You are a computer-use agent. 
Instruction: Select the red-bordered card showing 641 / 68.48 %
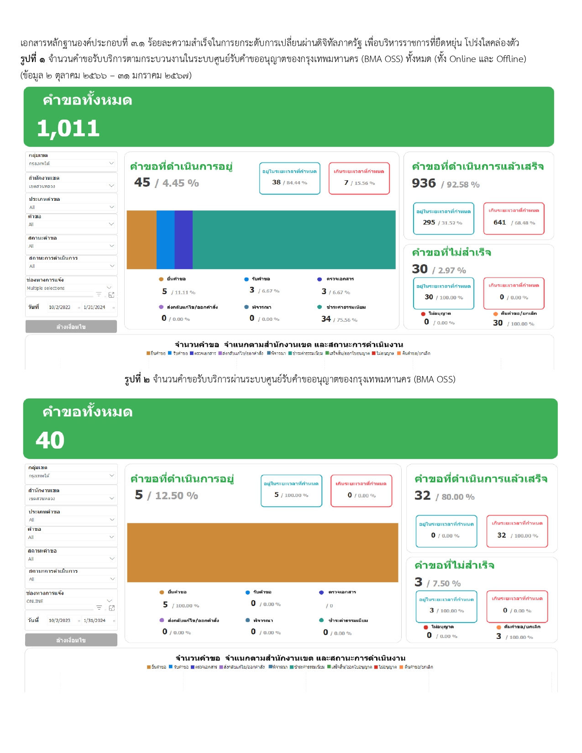514,218
